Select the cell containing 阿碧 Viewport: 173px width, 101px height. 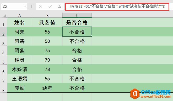(x=20, y=41)
